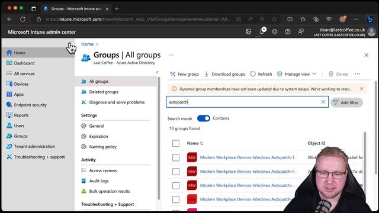Open the help question mark icon
This screenshot has height=213, width=379.
point(288,31)
